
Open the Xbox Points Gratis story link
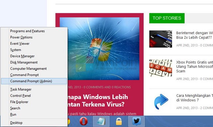pos(194,67)
